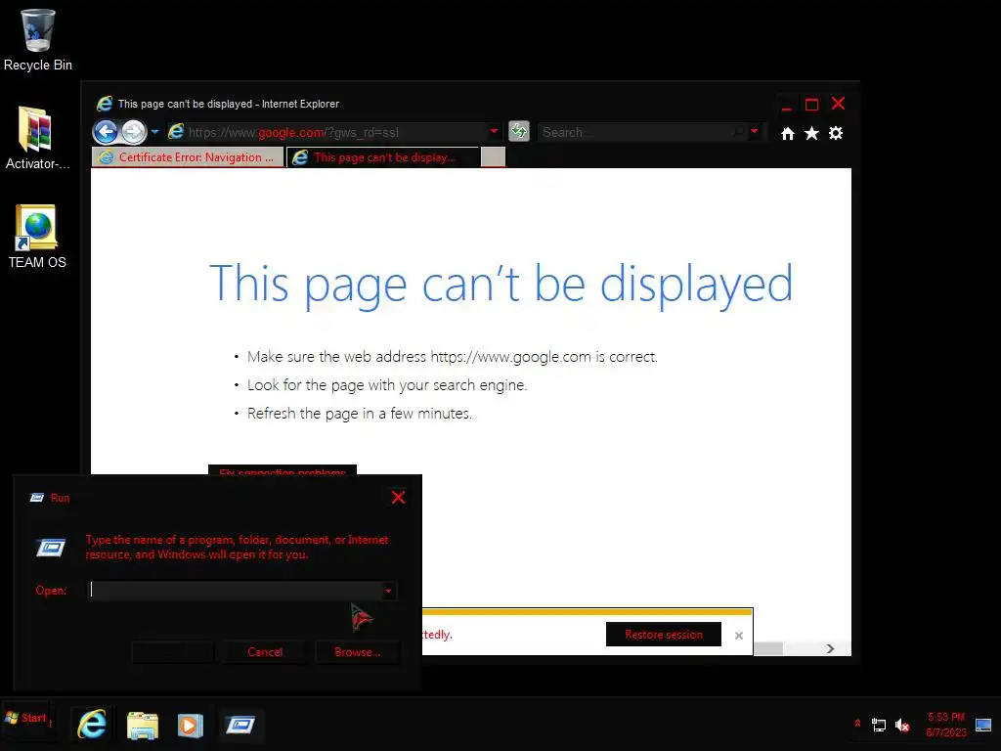The width and height of the screenshot is (1001, 751).
Task: Select the 'This page can't be display...' tab
Action: (x=383, y=157)
